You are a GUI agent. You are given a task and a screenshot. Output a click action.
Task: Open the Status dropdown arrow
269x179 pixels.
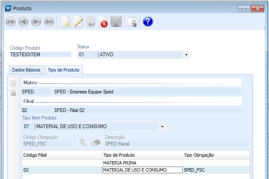click(186, 55)
